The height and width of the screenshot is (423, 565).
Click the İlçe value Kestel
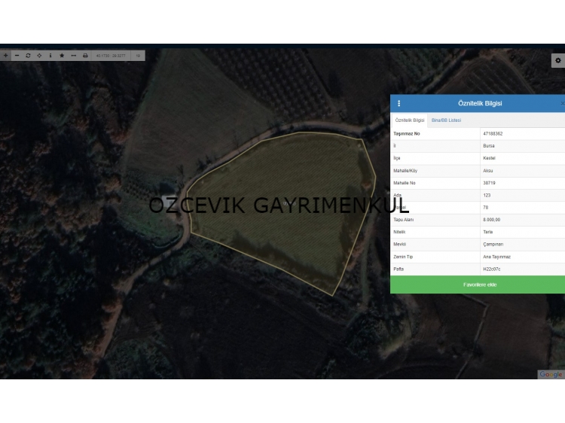pos(489,158)
